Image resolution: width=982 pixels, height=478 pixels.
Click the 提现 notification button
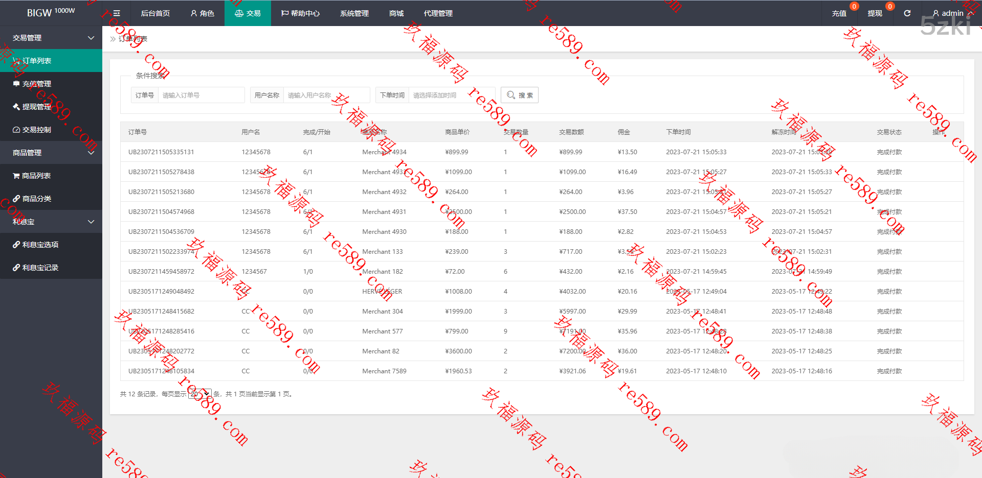pos(875,13)
